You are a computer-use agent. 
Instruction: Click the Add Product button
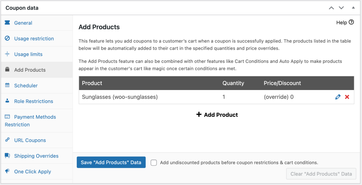pyautogui.click(x=217, y=115)
